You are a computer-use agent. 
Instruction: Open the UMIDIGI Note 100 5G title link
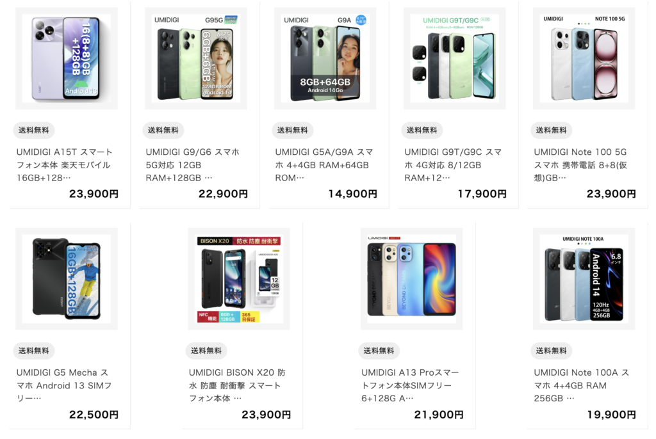[580, 164]
